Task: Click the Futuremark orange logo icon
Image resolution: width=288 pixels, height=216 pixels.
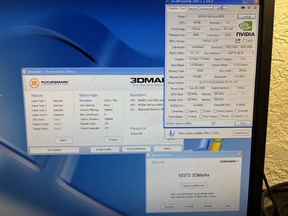Action: tap(34, 83)
